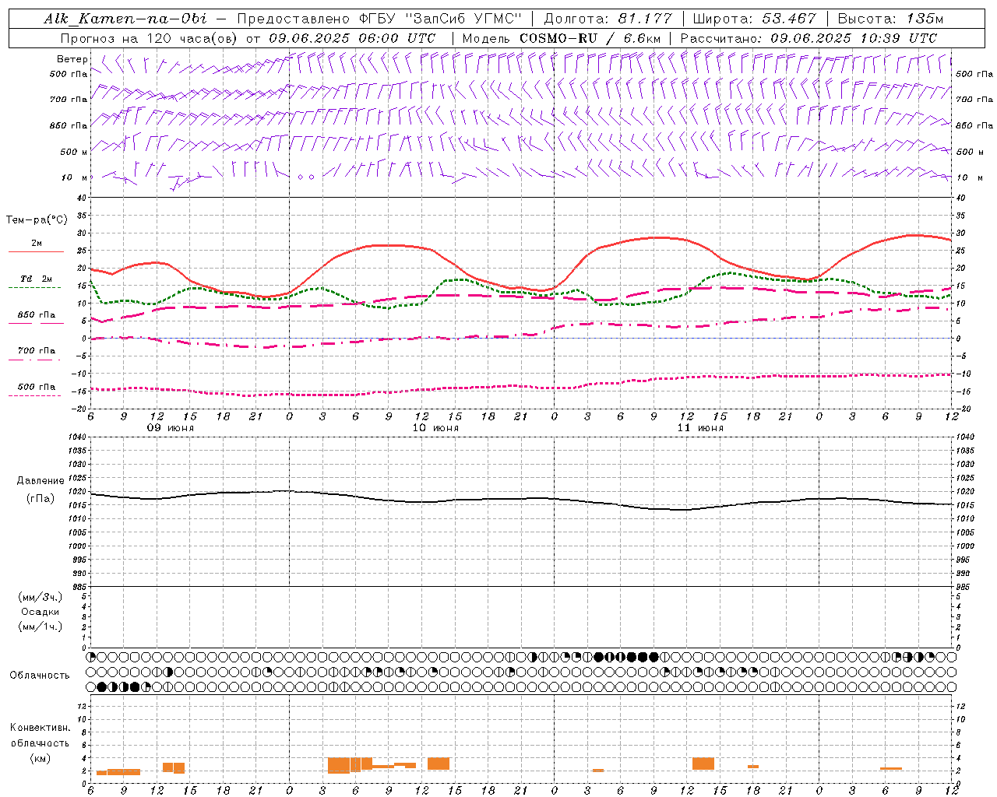Click the 700 гПа temperature legend entry
This screenshot has height=797, width=997.
[x=36, y=351]
